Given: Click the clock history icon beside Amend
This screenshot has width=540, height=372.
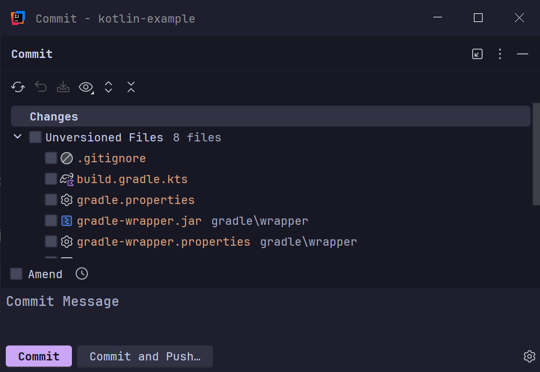Looking at the screenshot, I should tap(81, 273).
